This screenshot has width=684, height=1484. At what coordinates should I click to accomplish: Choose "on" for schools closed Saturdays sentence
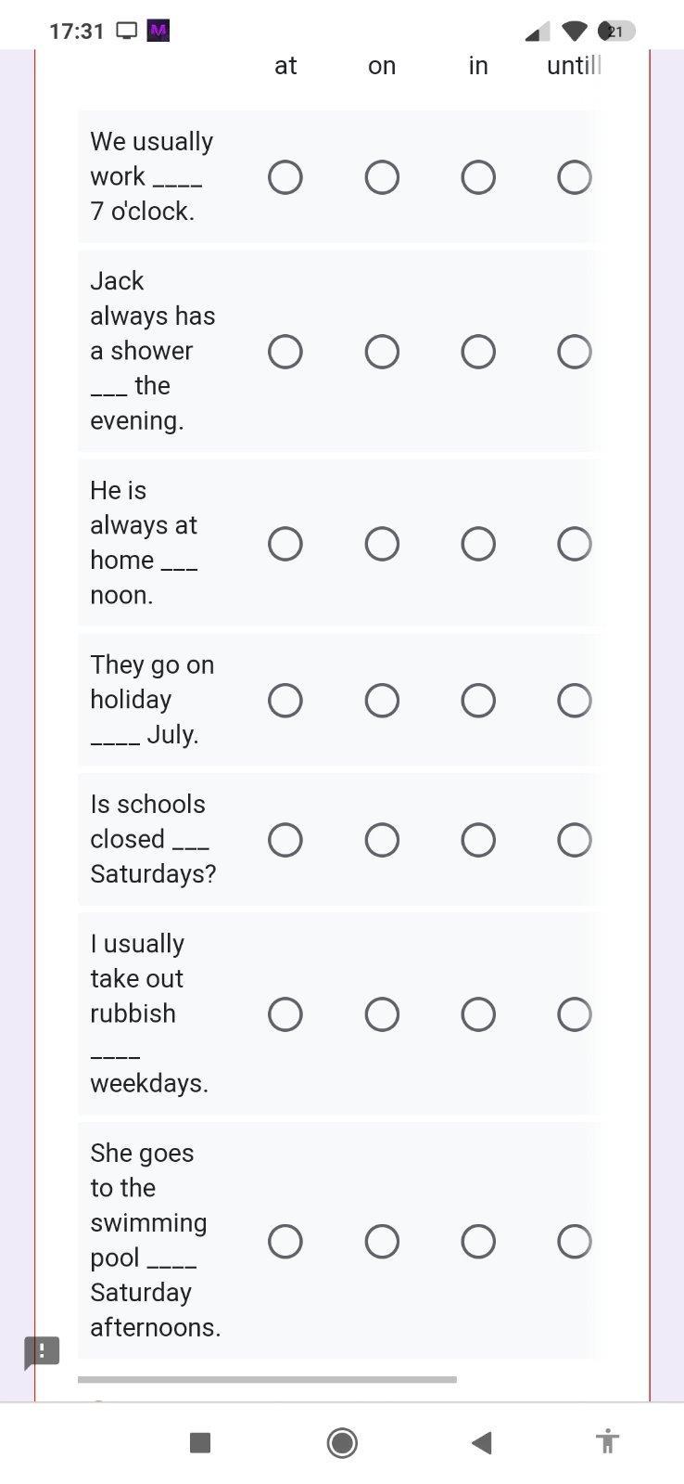[382, 840]
